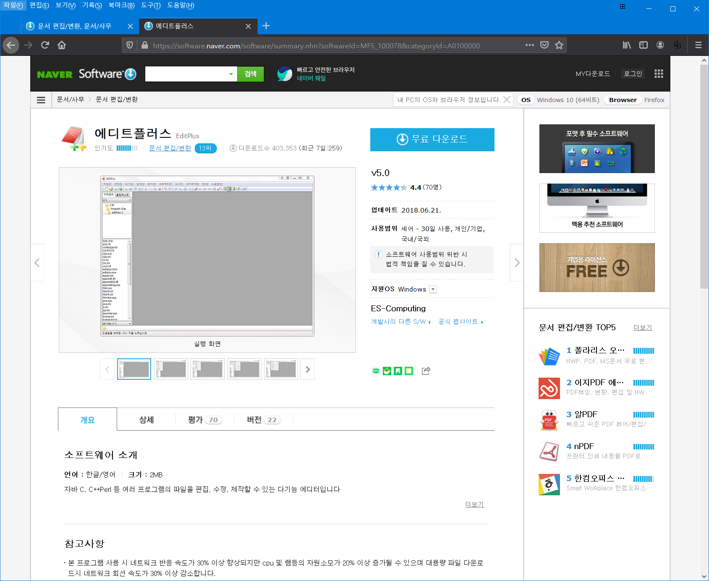Click the 문서/사무 breadcrumb
The width and height of the screenshot is (709, 581).
coord(71,100)
